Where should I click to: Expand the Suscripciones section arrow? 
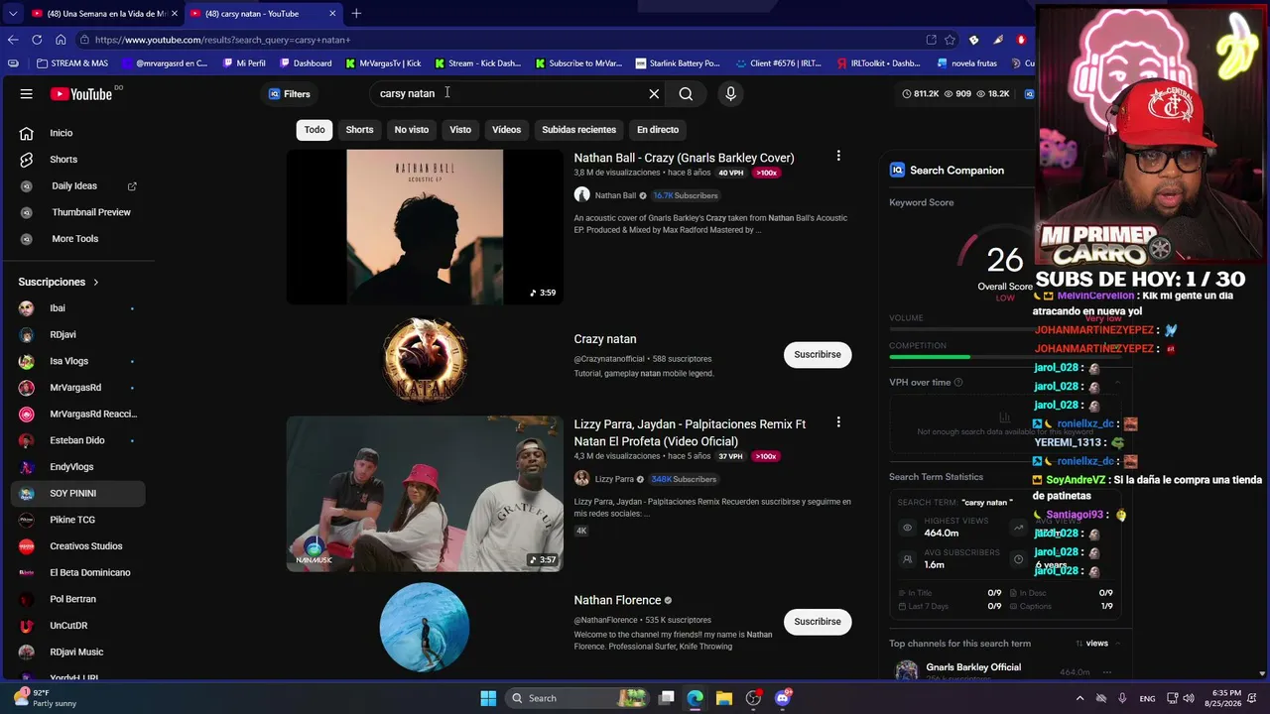(96, 283)
